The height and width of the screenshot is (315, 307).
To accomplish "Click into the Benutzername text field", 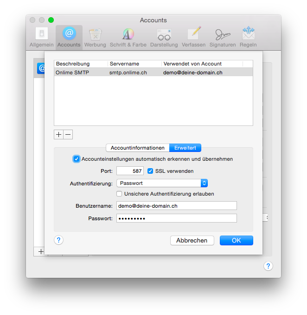I will pyautogui.click(x=176, y=205).
